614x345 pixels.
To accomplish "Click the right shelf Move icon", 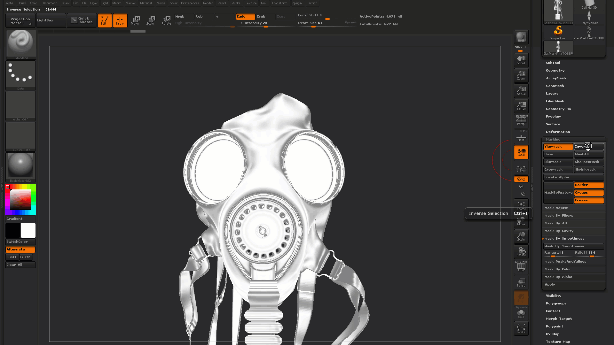I will click(x=521, y=221).
